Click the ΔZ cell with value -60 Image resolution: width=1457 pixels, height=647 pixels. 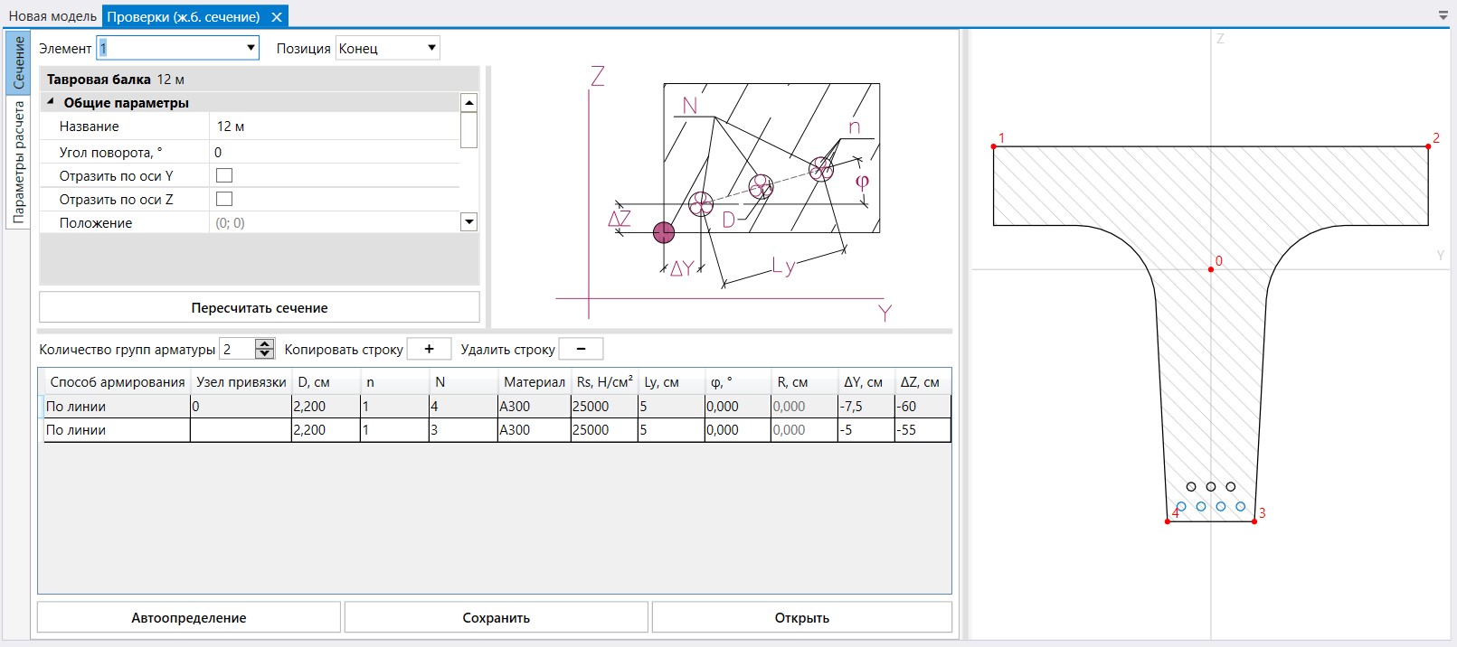(922, 407)
